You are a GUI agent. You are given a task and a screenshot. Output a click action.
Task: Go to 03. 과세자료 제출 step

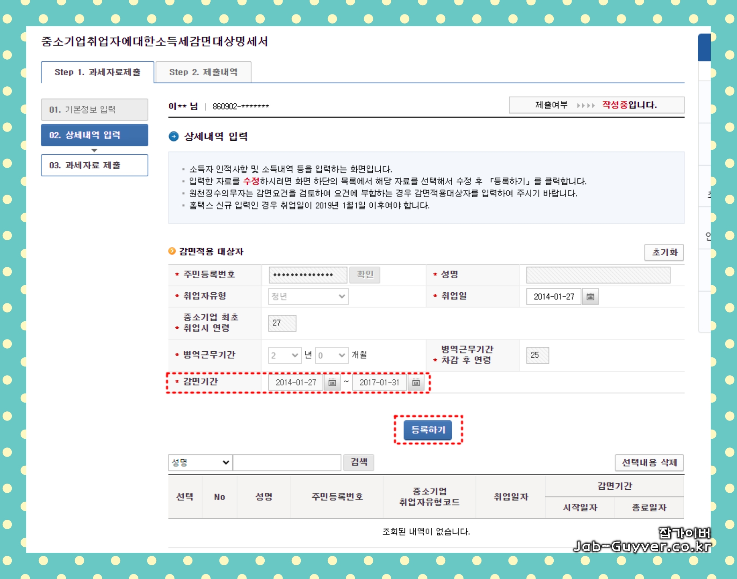[94, 165]
